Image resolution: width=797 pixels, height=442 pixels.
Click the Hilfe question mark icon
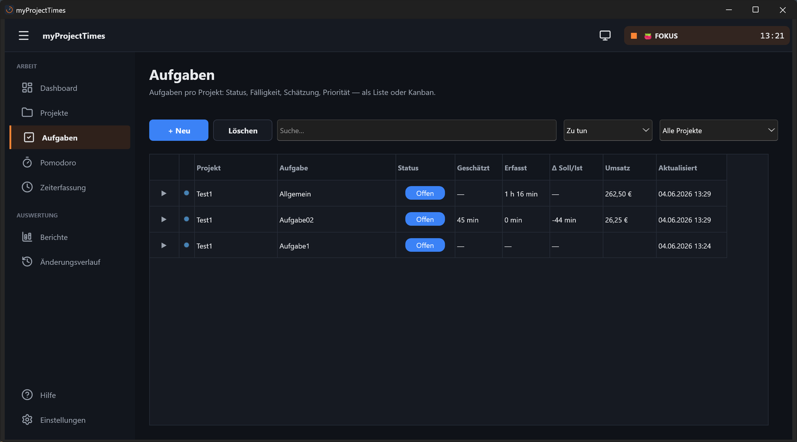[x=27, y=395]
